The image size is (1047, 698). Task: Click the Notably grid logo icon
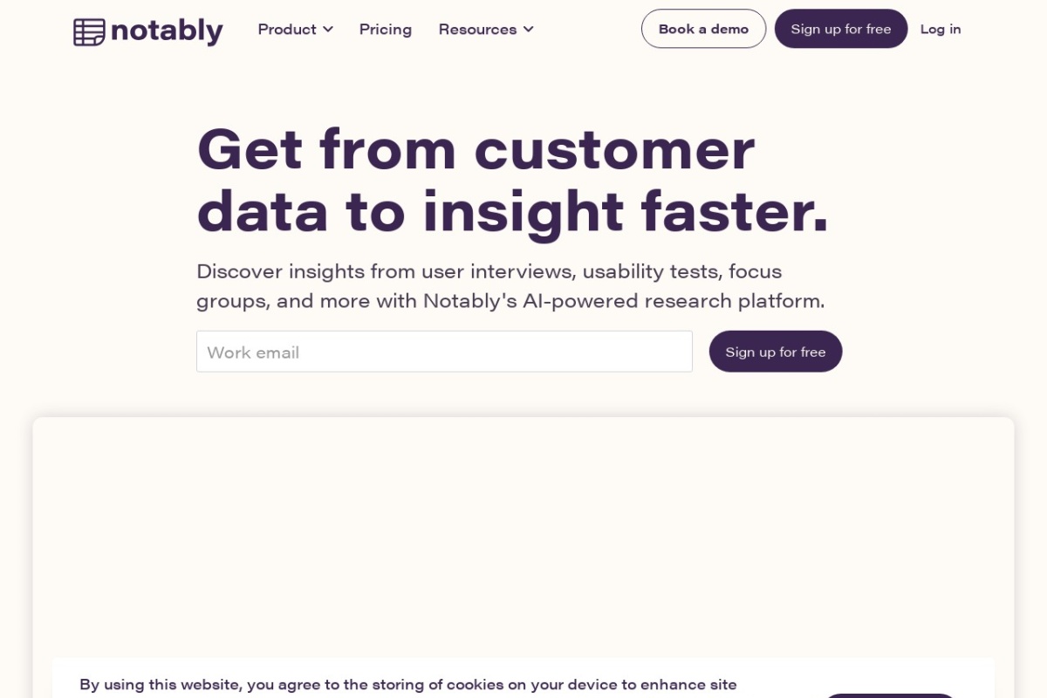89,32
